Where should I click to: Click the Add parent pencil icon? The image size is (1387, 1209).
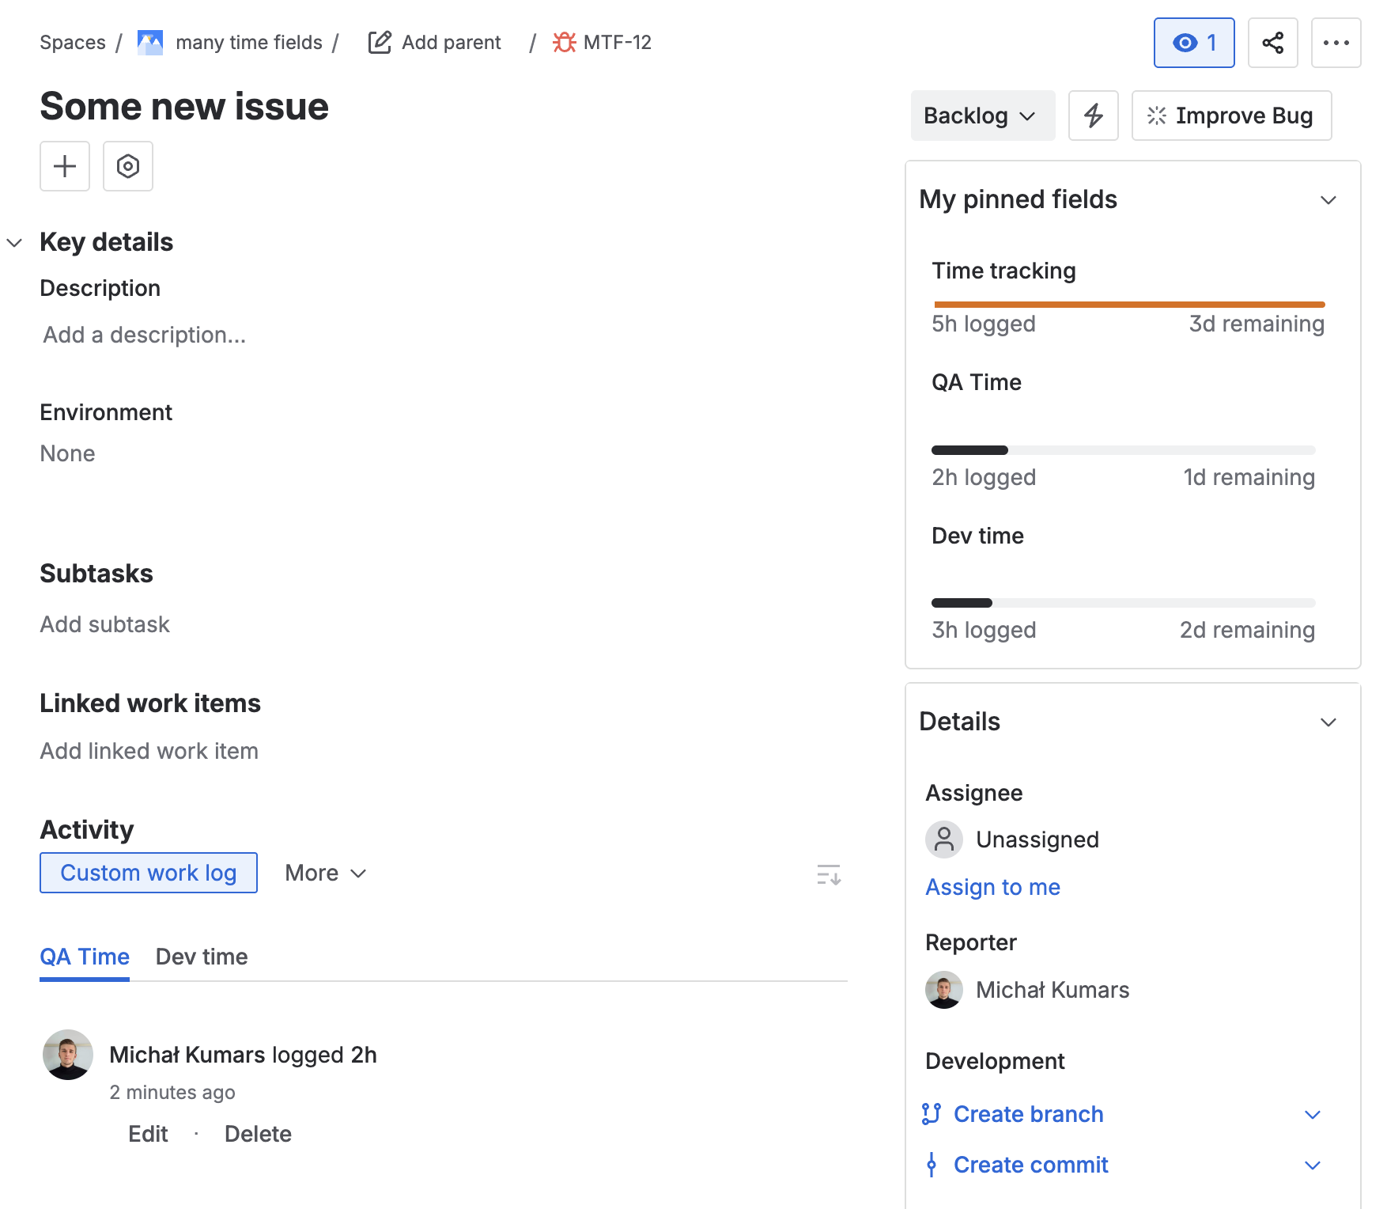click(x=380, y=42)
